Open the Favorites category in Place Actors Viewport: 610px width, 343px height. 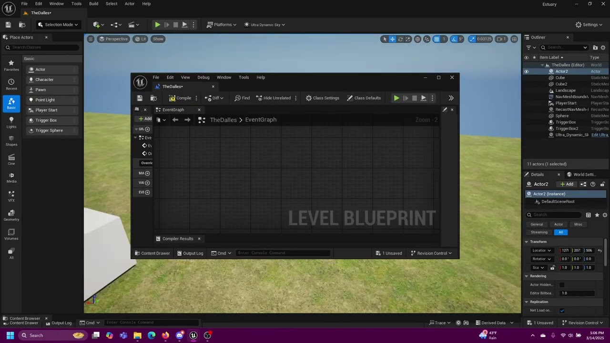point(11,66)
